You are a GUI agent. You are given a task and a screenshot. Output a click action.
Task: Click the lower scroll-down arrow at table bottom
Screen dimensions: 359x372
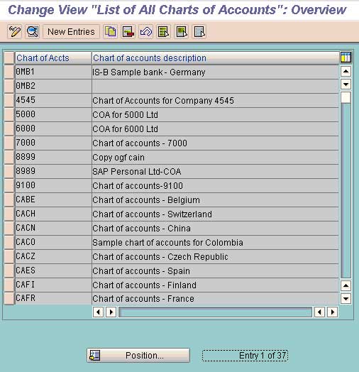346,299
